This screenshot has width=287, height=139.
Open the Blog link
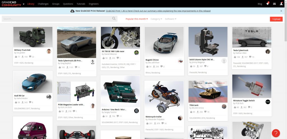pyautogui.click(x=260, y=4)
